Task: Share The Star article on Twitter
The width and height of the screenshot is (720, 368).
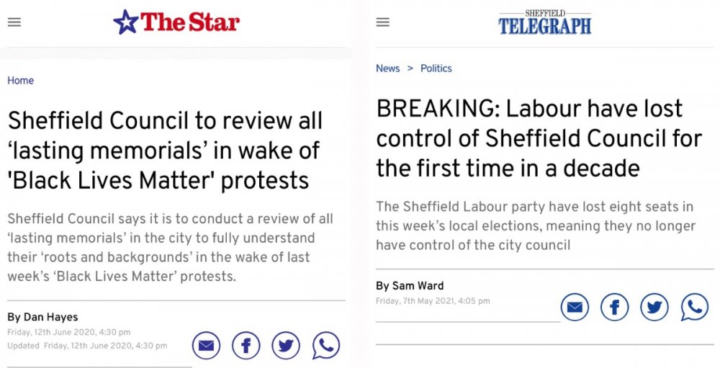Action: pyautogui.click(x=286, y=346)
